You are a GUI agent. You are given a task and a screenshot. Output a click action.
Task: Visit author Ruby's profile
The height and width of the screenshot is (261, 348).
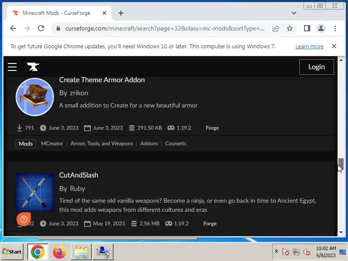[x=77, y=188]
